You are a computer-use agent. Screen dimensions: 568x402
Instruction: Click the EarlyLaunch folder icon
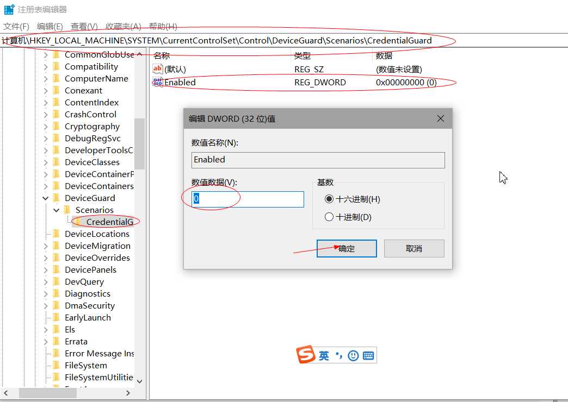click(56, 317)
